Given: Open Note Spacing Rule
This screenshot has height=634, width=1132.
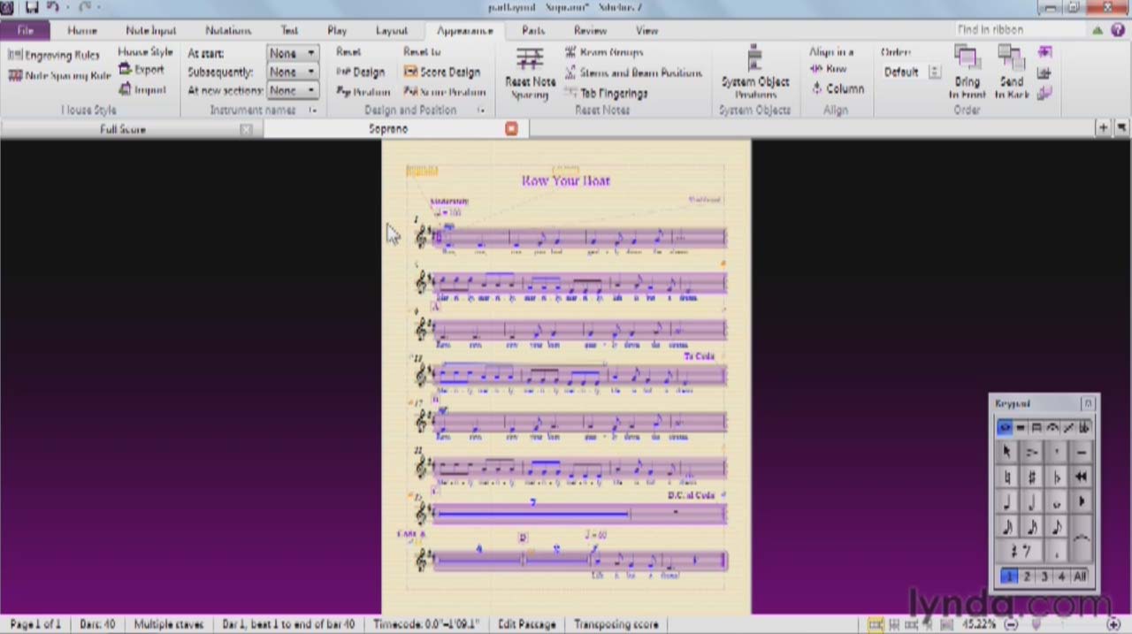Looking at the screenshot, I should click(59, 75).
